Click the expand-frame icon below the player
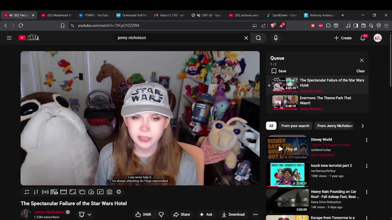392x220 pixels. (x=73, y=192)
